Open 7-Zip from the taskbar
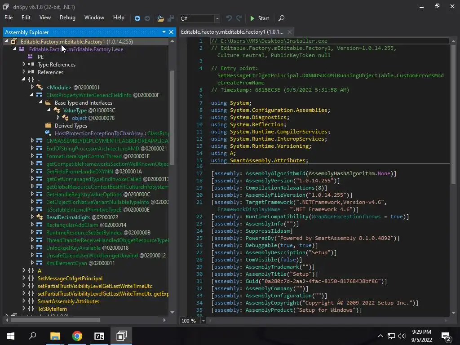The image size is (460, 345). [99, 336]
